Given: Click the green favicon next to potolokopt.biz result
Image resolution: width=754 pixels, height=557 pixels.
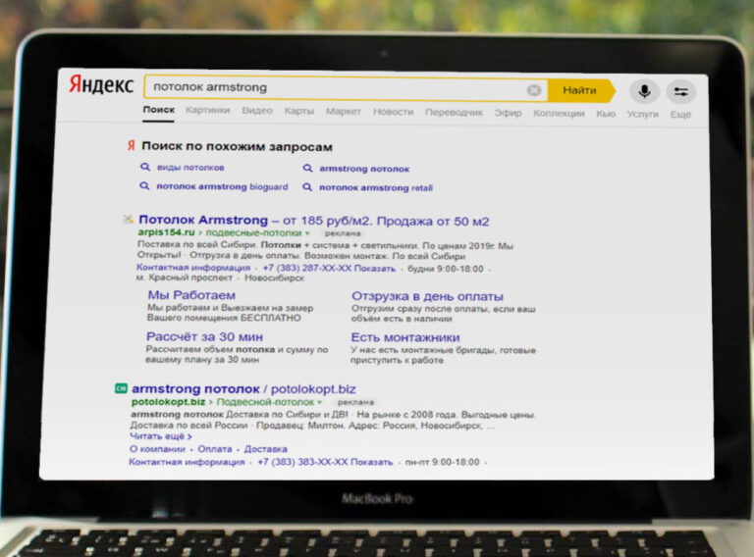Looking at the screenshot, I should pyautogui.click(x=121, y=388).
